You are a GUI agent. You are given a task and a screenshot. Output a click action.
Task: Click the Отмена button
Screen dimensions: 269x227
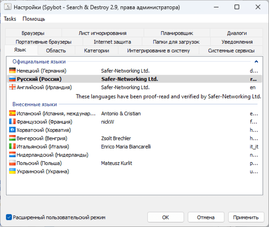click(206, 217)
